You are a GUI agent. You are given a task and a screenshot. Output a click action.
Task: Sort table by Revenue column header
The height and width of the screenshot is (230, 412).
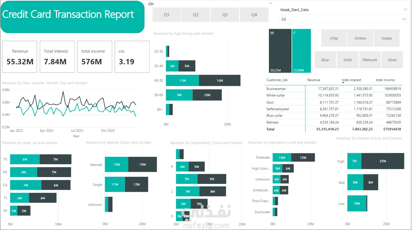313,80
